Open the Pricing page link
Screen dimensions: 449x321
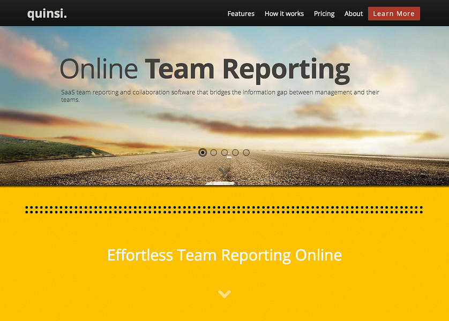[324, 14]
